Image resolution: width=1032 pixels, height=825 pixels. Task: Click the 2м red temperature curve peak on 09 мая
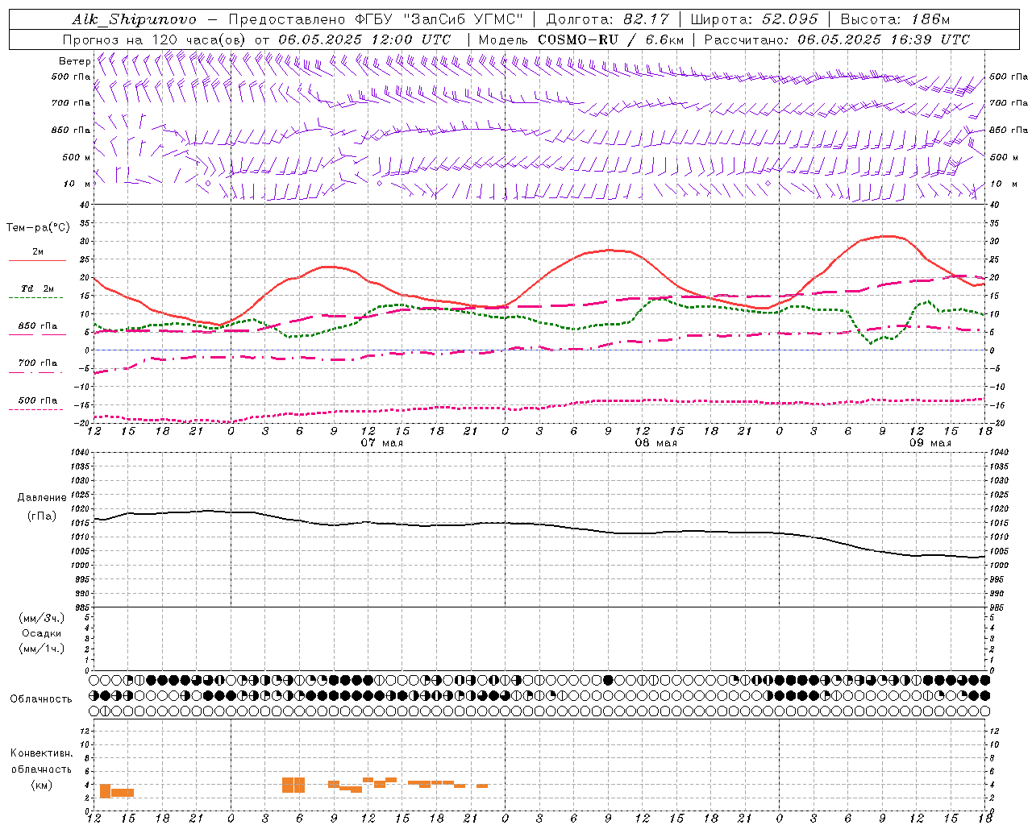[x=888, y=236]
